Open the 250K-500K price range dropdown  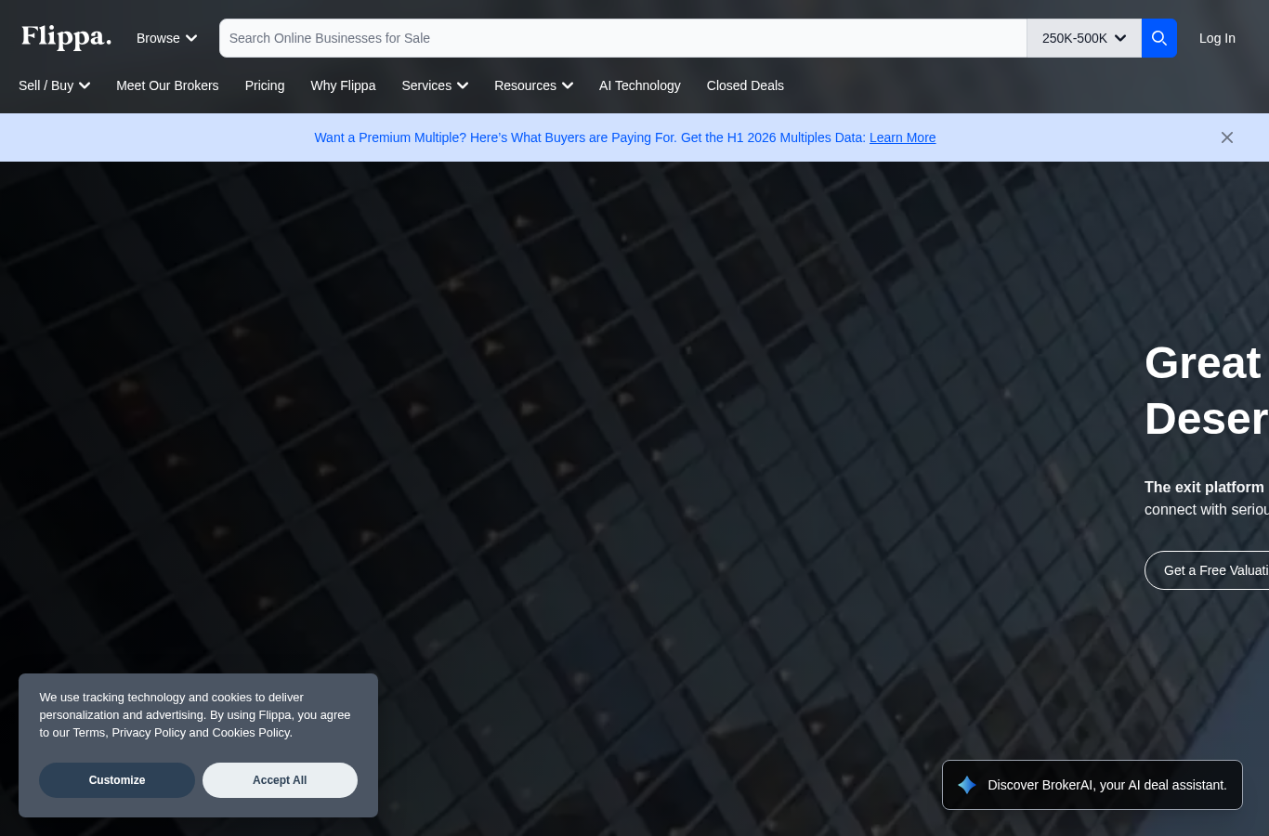click(x=1084, y=38)
